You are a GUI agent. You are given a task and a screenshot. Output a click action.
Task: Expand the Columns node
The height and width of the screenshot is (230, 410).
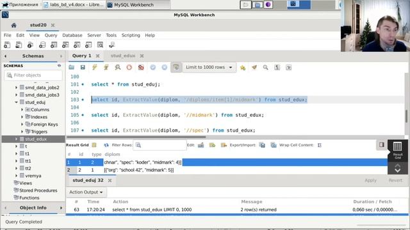click(22, 110)
